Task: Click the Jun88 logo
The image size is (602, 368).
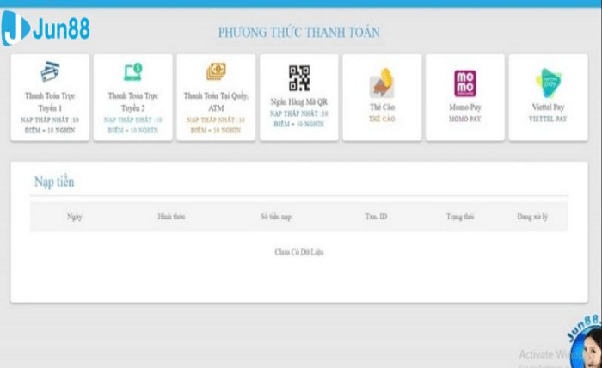Action: 46,28
